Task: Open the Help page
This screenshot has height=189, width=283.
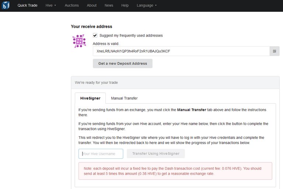Action: click(x=125, y=6)
